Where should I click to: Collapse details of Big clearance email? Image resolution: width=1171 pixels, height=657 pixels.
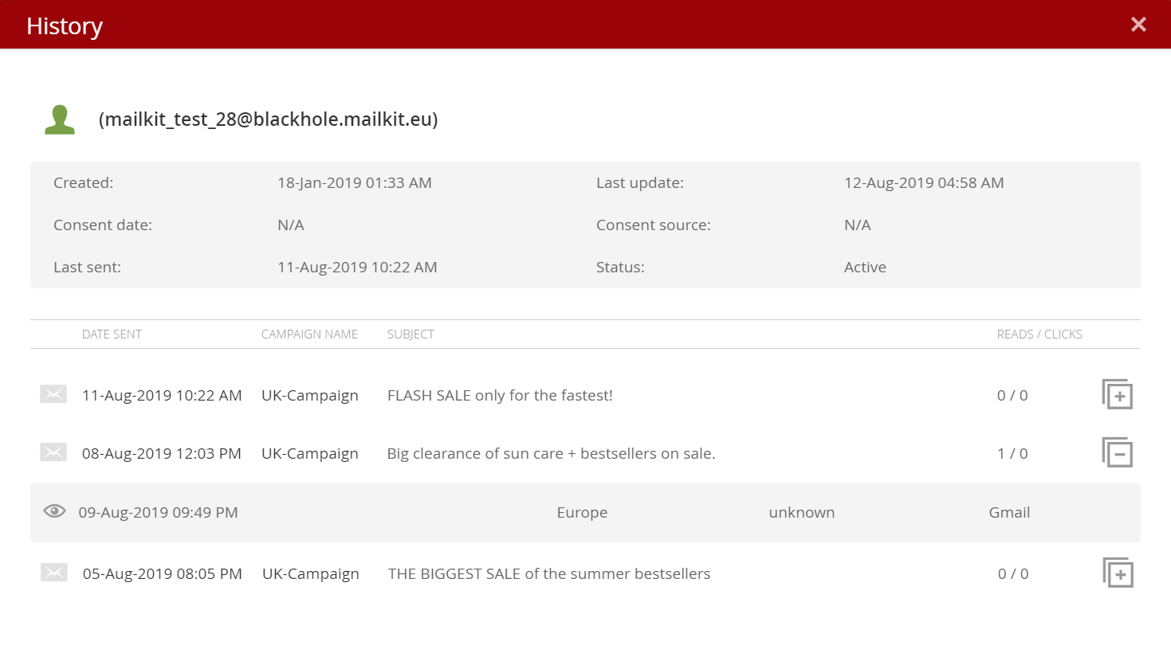tap(1117, 452)
